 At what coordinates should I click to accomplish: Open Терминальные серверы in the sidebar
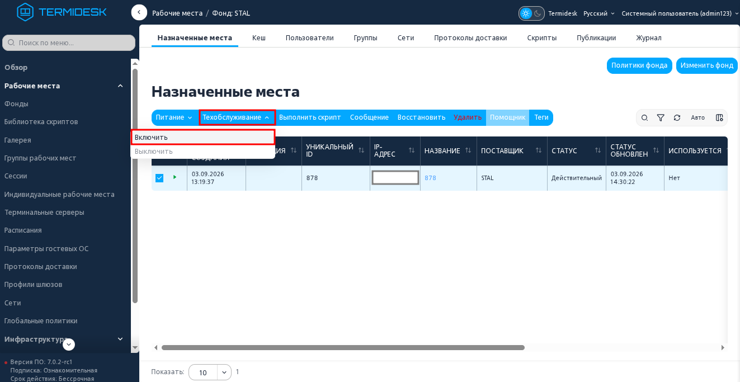point(44,212)
